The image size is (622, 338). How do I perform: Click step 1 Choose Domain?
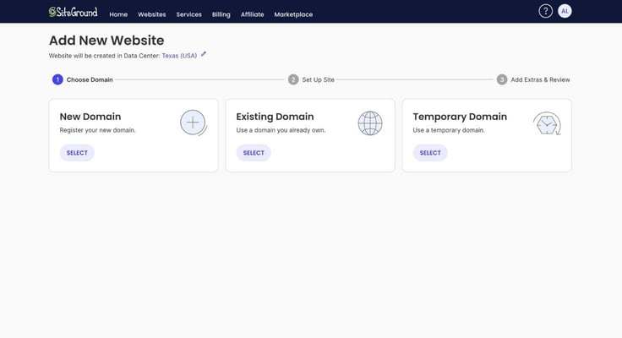[x=83, y=79]
